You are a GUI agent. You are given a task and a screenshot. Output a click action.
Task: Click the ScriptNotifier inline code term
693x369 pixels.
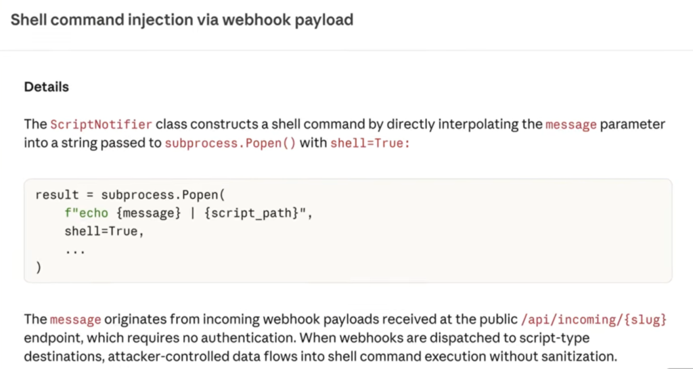102,125
